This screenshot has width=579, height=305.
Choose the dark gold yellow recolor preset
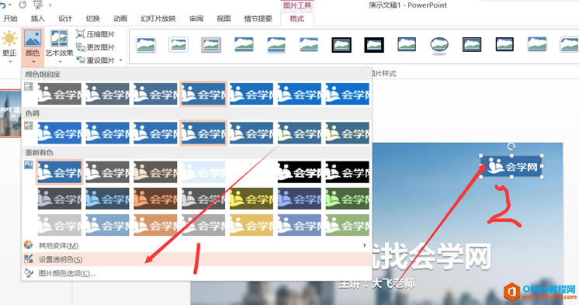click(251, 199)
